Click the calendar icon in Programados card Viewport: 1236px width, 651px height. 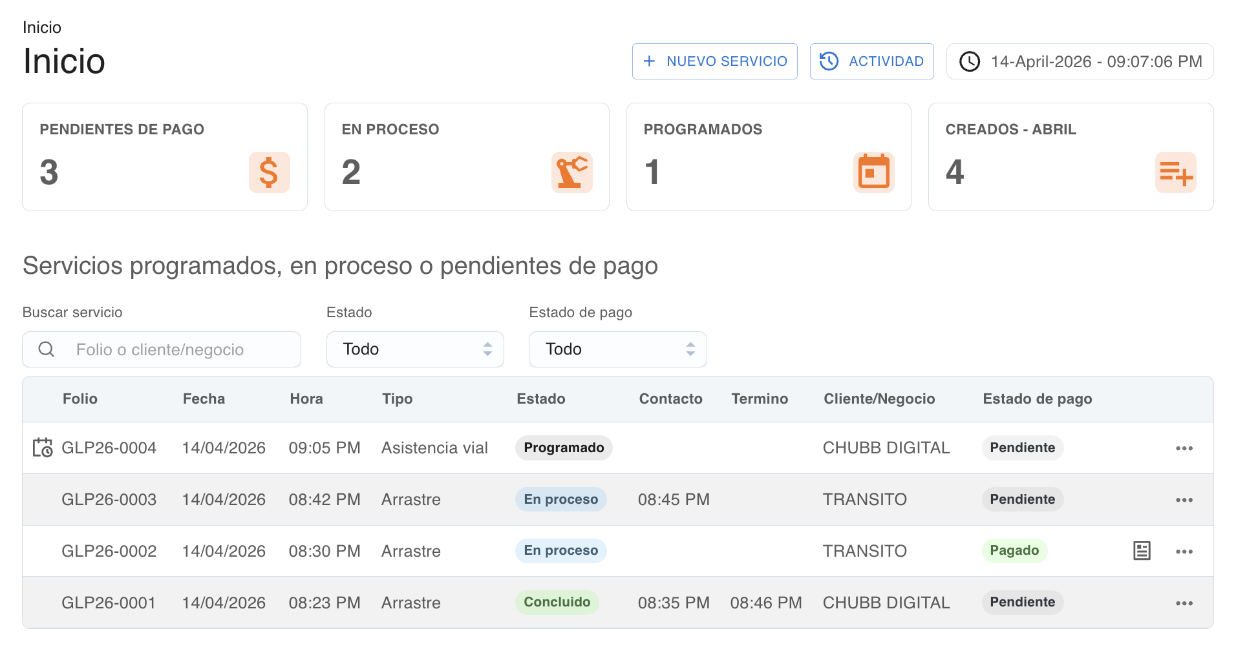pyautogui.click(x=873, y=172)
